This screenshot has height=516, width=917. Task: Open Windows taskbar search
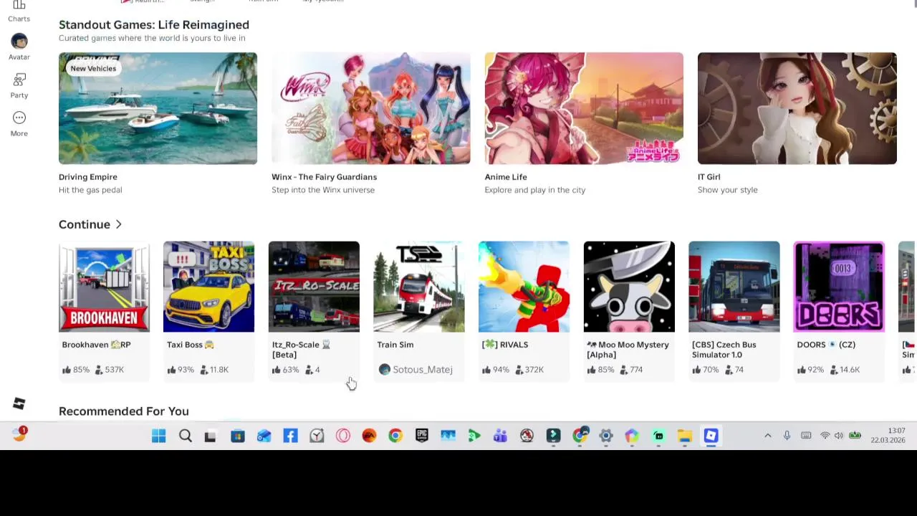click(x=186, y=436)
